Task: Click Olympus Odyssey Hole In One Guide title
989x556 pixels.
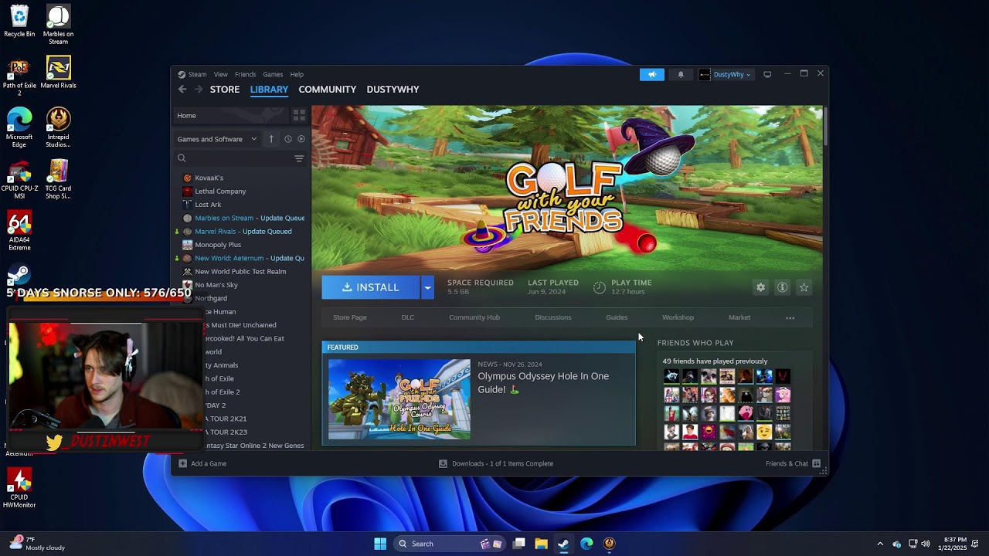Action: tap(543, 383)
